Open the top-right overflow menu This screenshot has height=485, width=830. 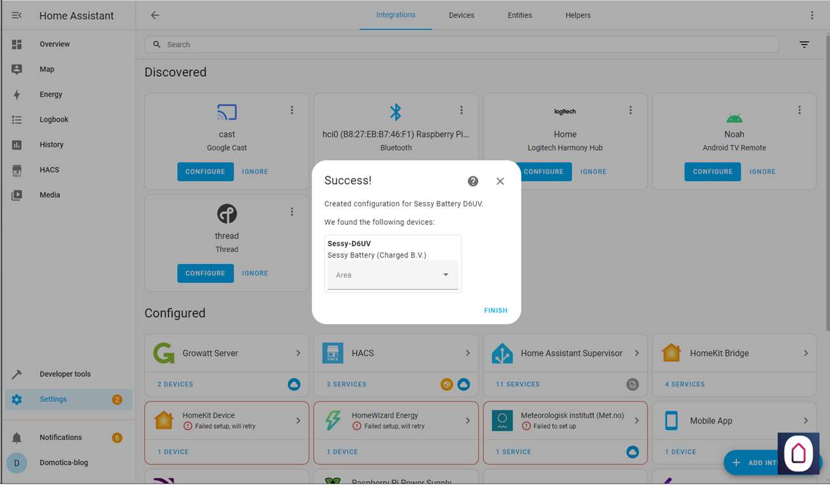[x=811, y=15]
